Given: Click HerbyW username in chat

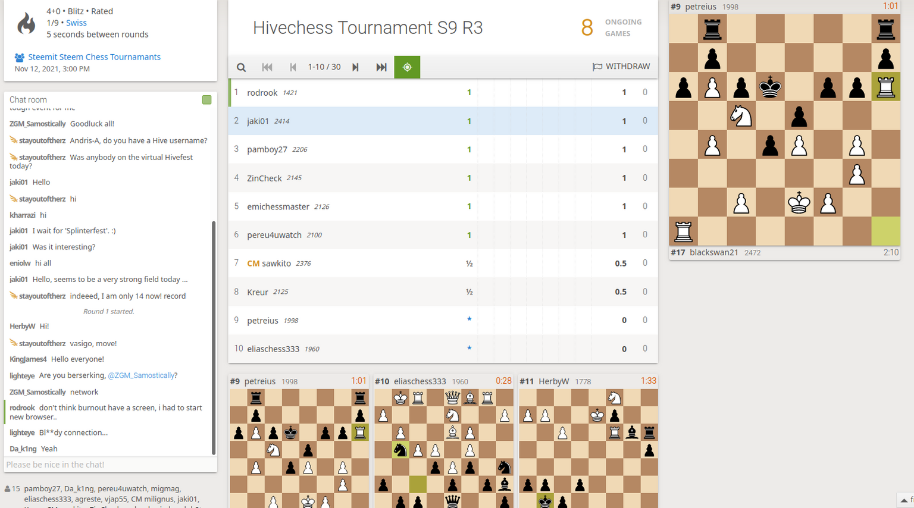Looking at the screenshot, I should click(x=22, y=327).
